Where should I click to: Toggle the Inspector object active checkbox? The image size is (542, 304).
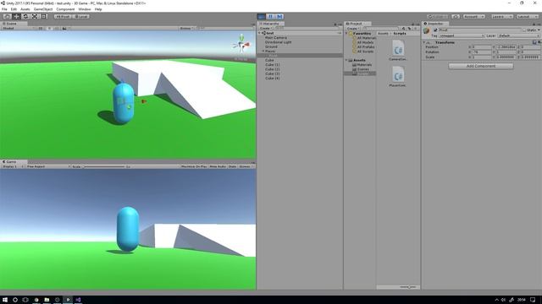(x=435, y=30)
